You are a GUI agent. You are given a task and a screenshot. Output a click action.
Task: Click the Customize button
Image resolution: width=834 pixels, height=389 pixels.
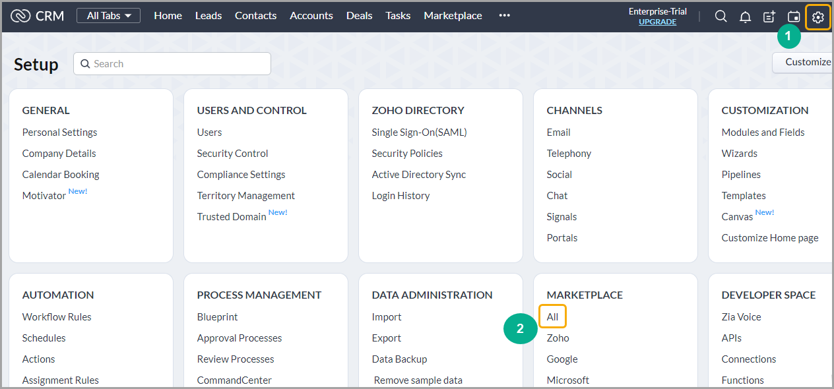coord(803,62)
